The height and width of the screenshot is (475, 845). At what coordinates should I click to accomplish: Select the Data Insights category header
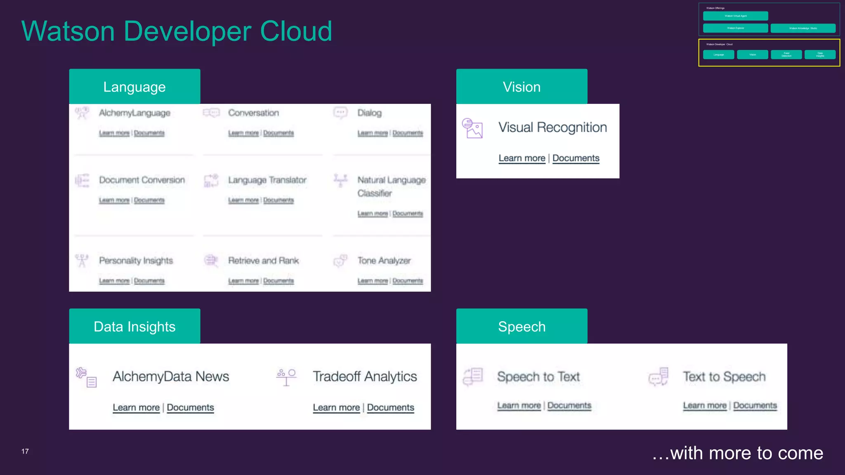[135, 326]
